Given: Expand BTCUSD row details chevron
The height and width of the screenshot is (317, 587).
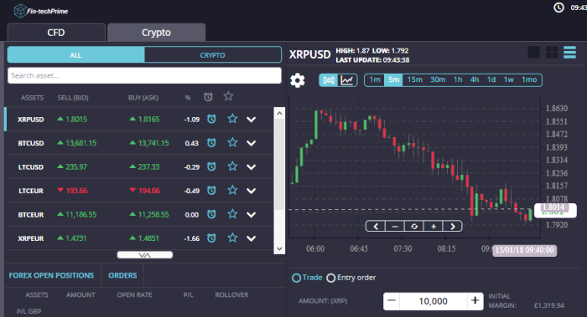Looking at the screenshot, I should pos(252,143).
